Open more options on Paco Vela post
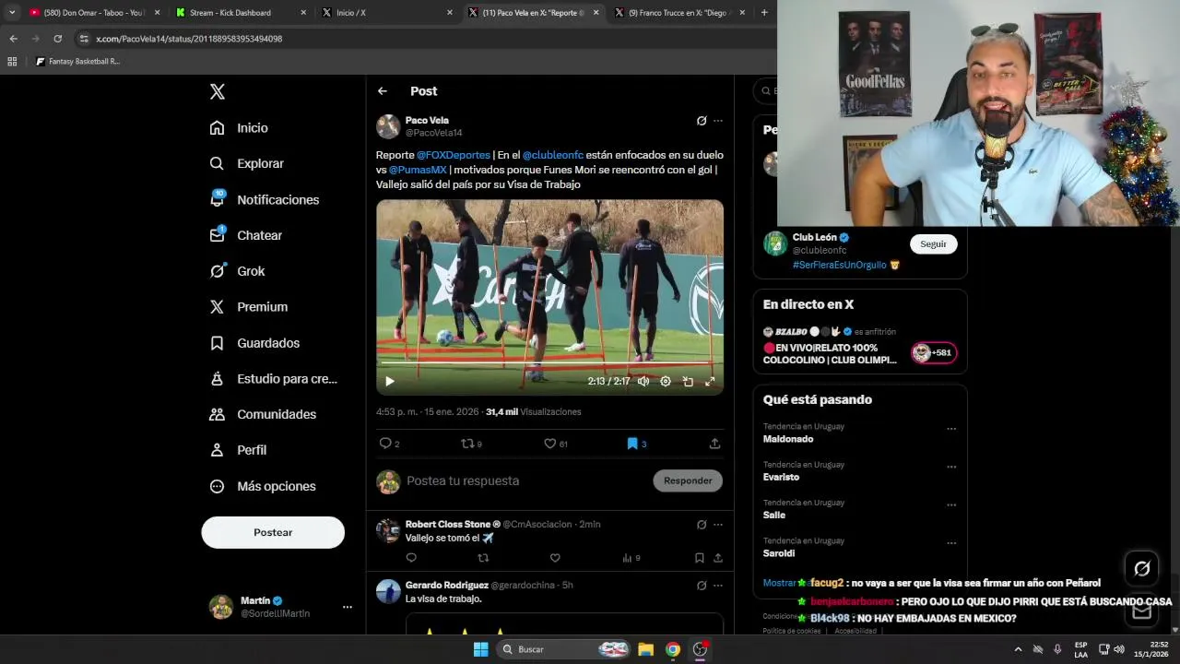Screen dimensions: 1180x664 click(x=718, y=121)
